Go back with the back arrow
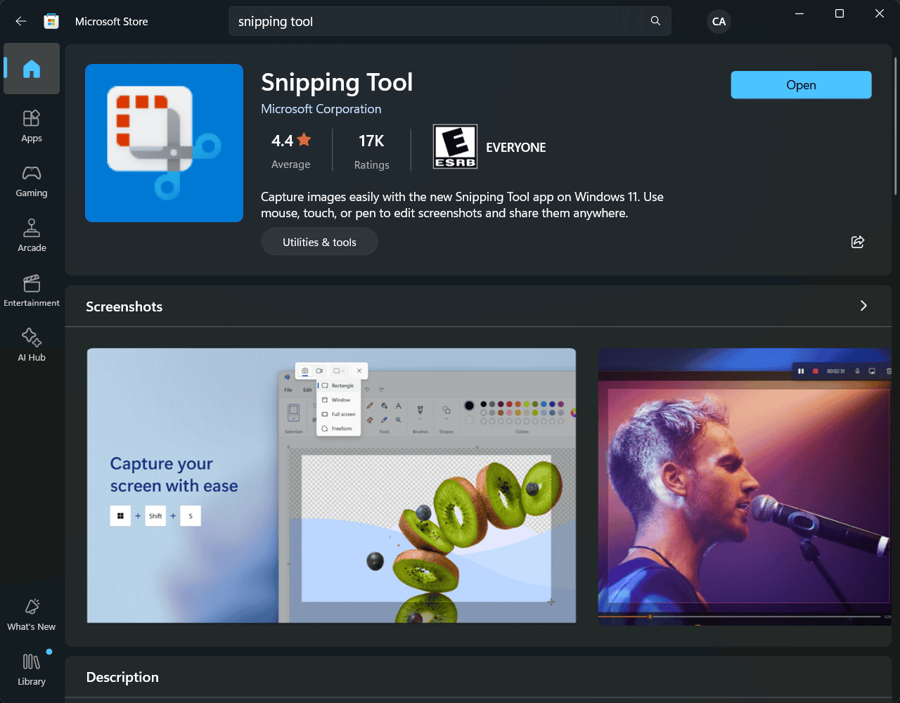This screenshot has width=900, height=703. click(x=21, y=21)
